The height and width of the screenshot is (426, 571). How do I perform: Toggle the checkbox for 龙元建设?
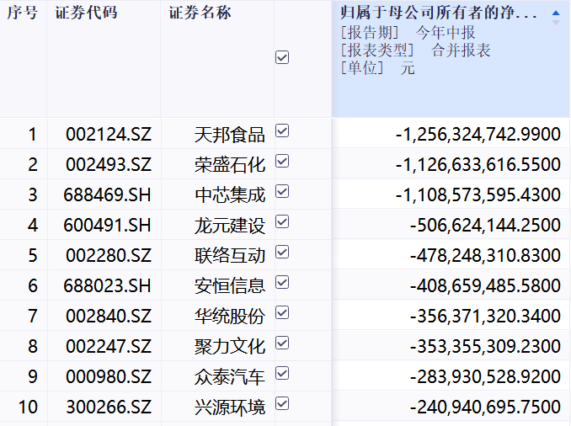click(x=282, y=221)
